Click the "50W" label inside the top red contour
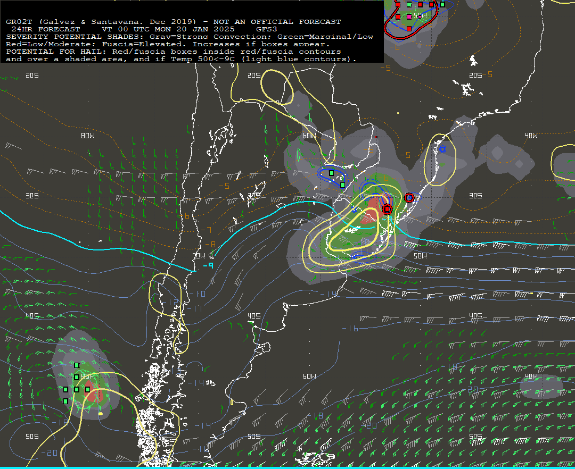Screen dimensions: 575x469 click(420, 15)
